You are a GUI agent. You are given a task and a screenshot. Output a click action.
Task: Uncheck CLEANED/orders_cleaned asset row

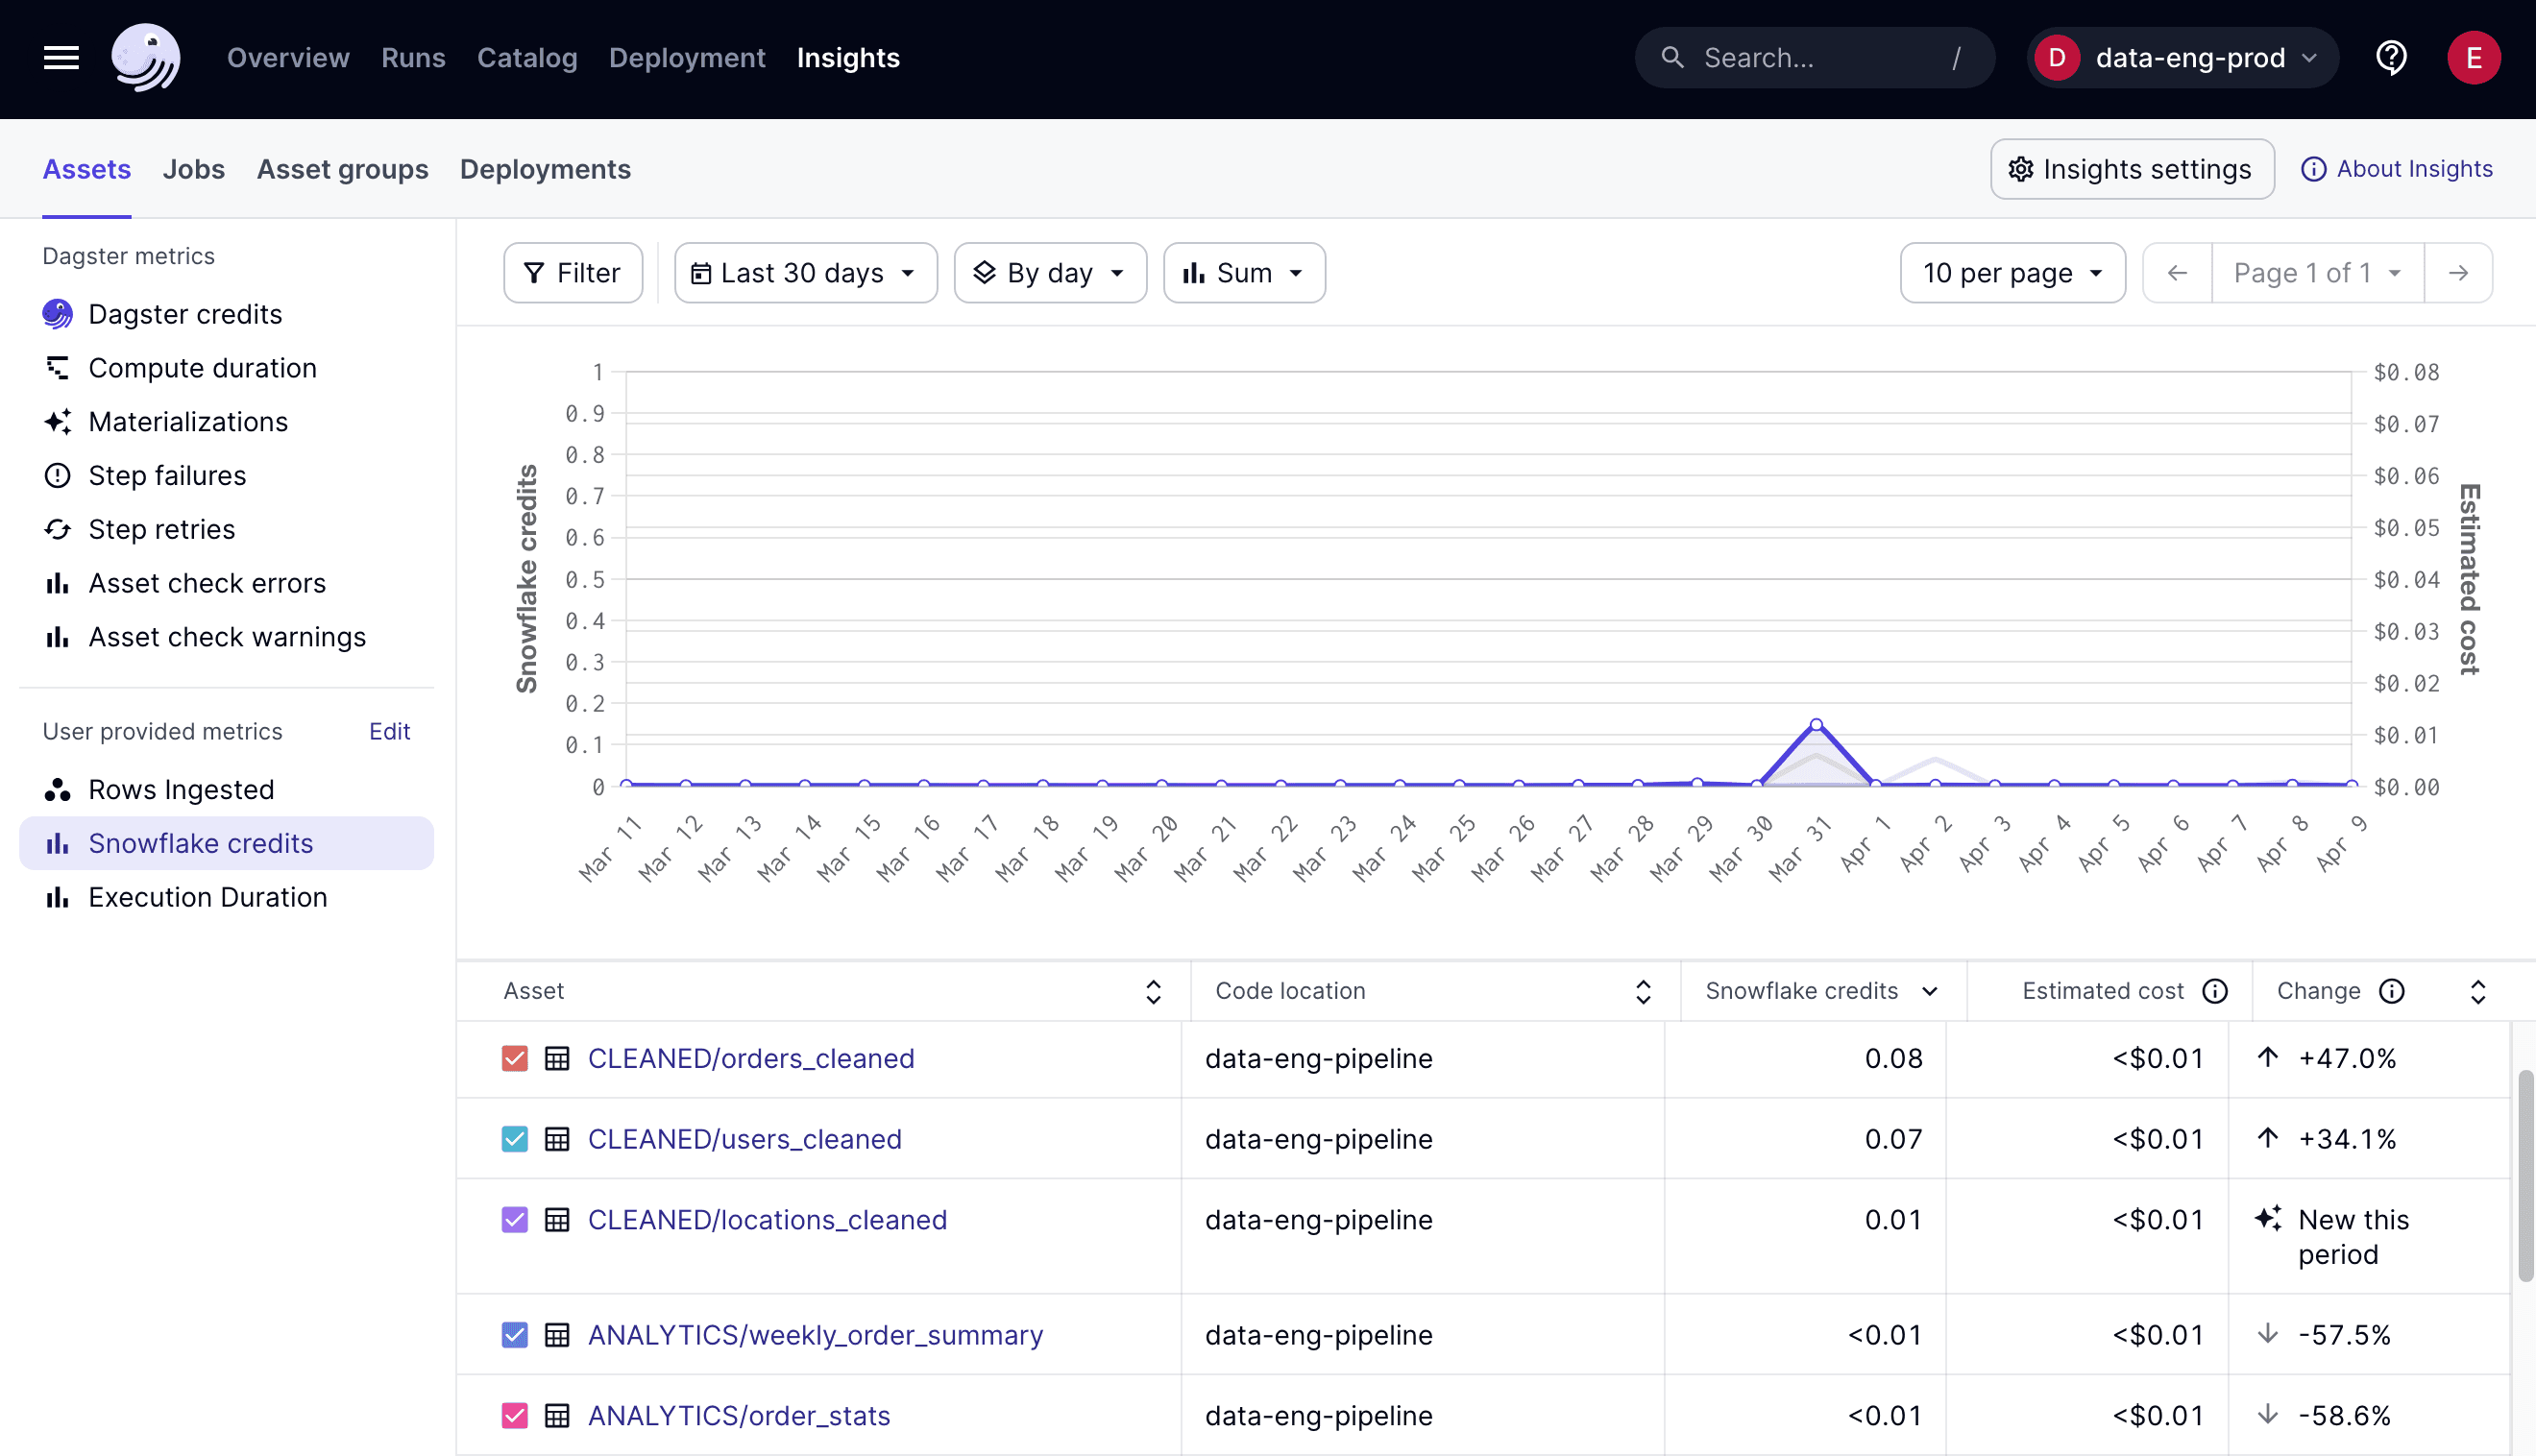[x=514, y=1058]
